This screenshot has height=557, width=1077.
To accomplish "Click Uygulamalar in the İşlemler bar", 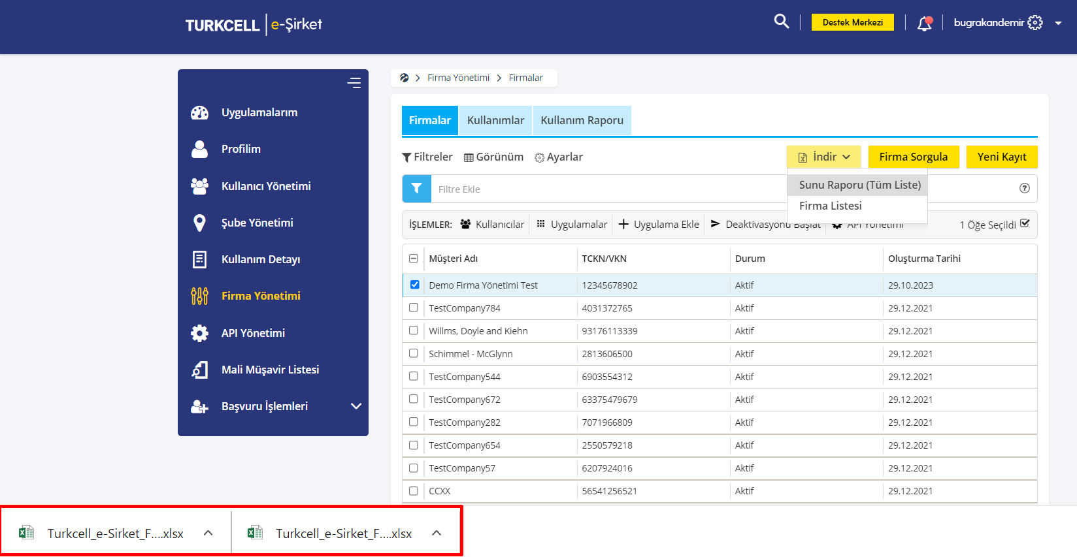I will (572, 224).
